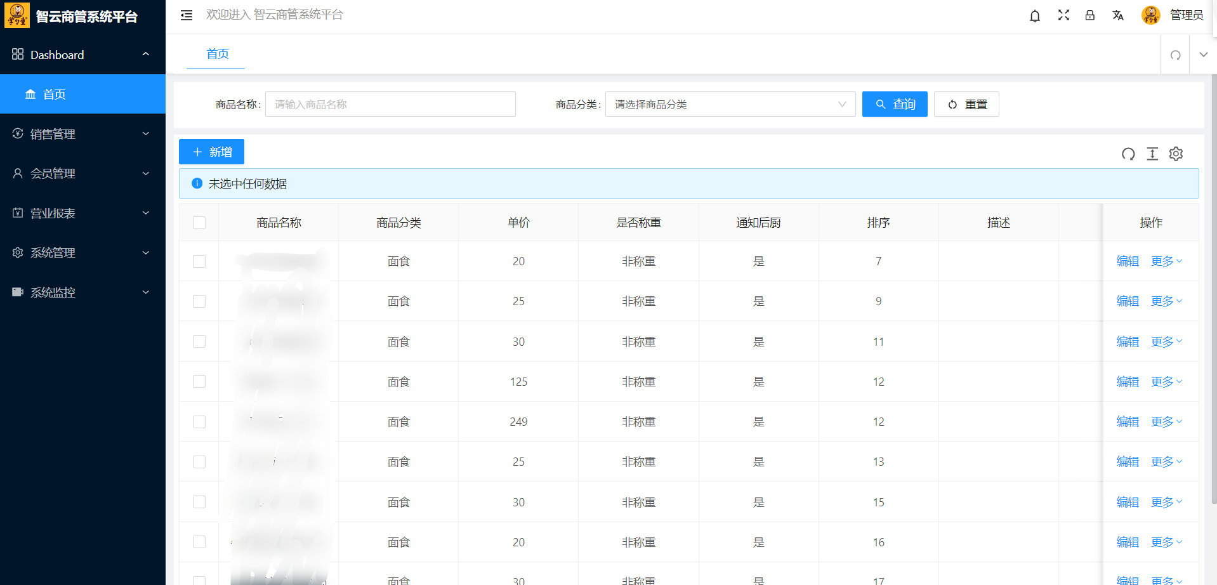The image size is (1217, 585).
Task: Open 更多 menu for price 125 row
Action: click(1166, 381)
